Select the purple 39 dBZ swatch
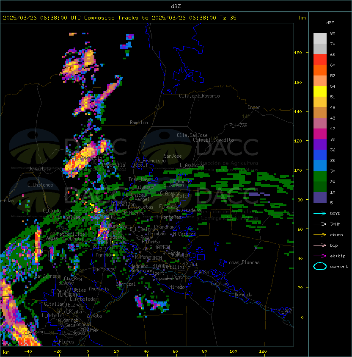 click(x=320, y=144)
